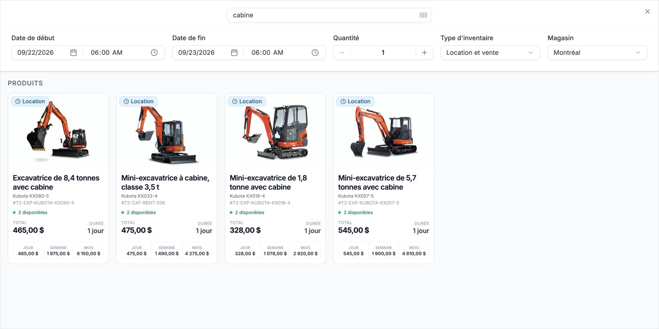
Task: Click the 545,00 $ total price
Action: click(354, 230)
